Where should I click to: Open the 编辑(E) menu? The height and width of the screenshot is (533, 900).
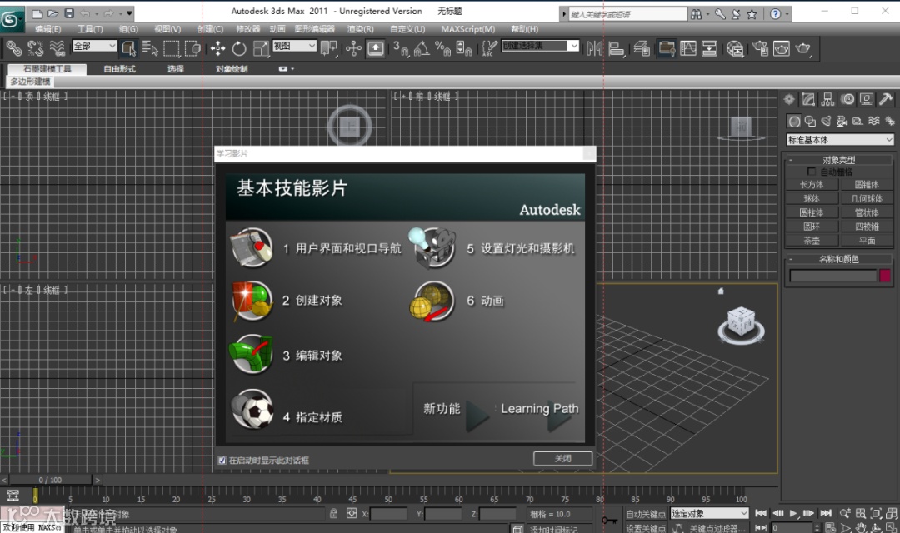tap(47, 28)
